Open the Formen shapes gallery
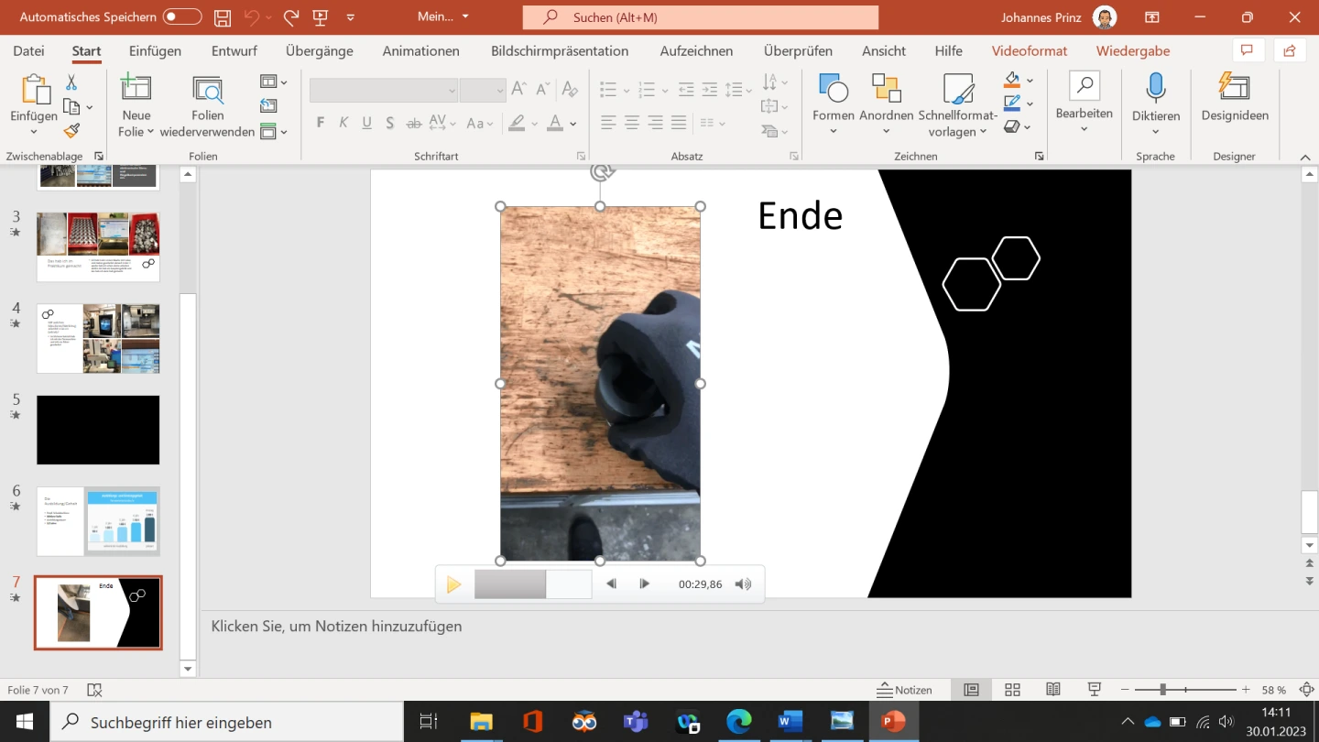This screenshot has width=1319, height=742. pos(833,90)
